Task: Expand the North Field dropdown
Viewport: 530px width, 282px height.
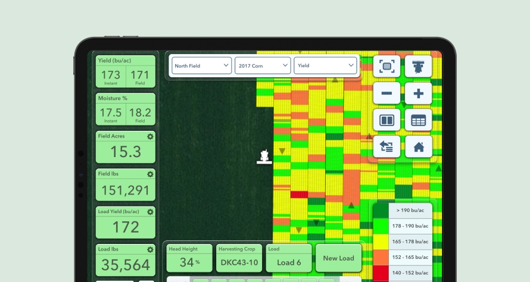Action: [x=201, y=66]
